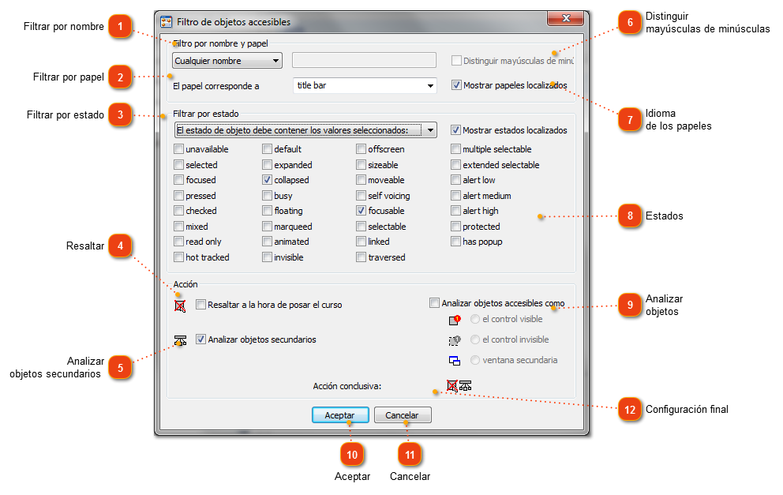Check the offscreen state
This screenshot has height=495, width=783.
point(361,149)
